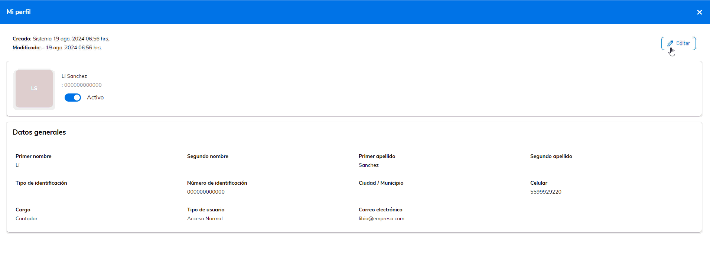Click the email libia@empresa.com
710x267 pixels.
[x=381, y=218]
